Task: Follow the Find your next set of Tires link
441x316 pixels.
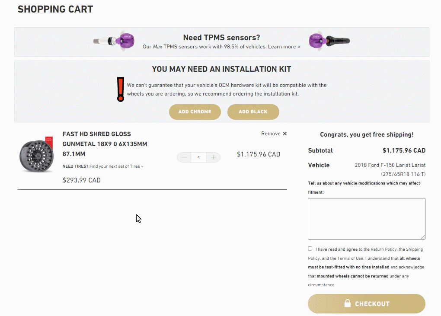Action: tap(116, 166)
